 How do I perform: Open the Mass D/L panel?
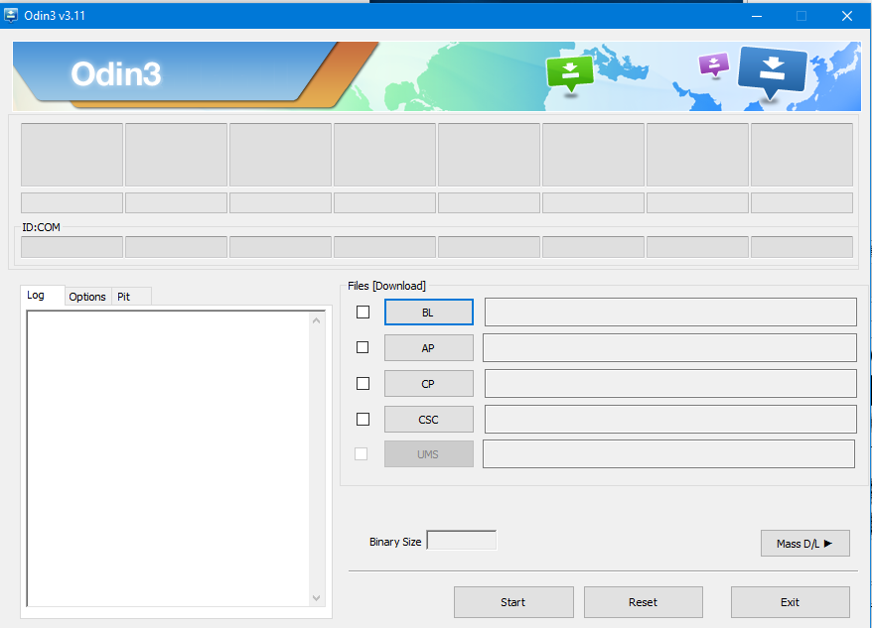804,543
